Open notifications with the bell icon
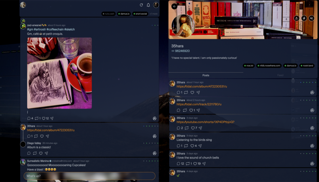319x182 pixels. 148,5
